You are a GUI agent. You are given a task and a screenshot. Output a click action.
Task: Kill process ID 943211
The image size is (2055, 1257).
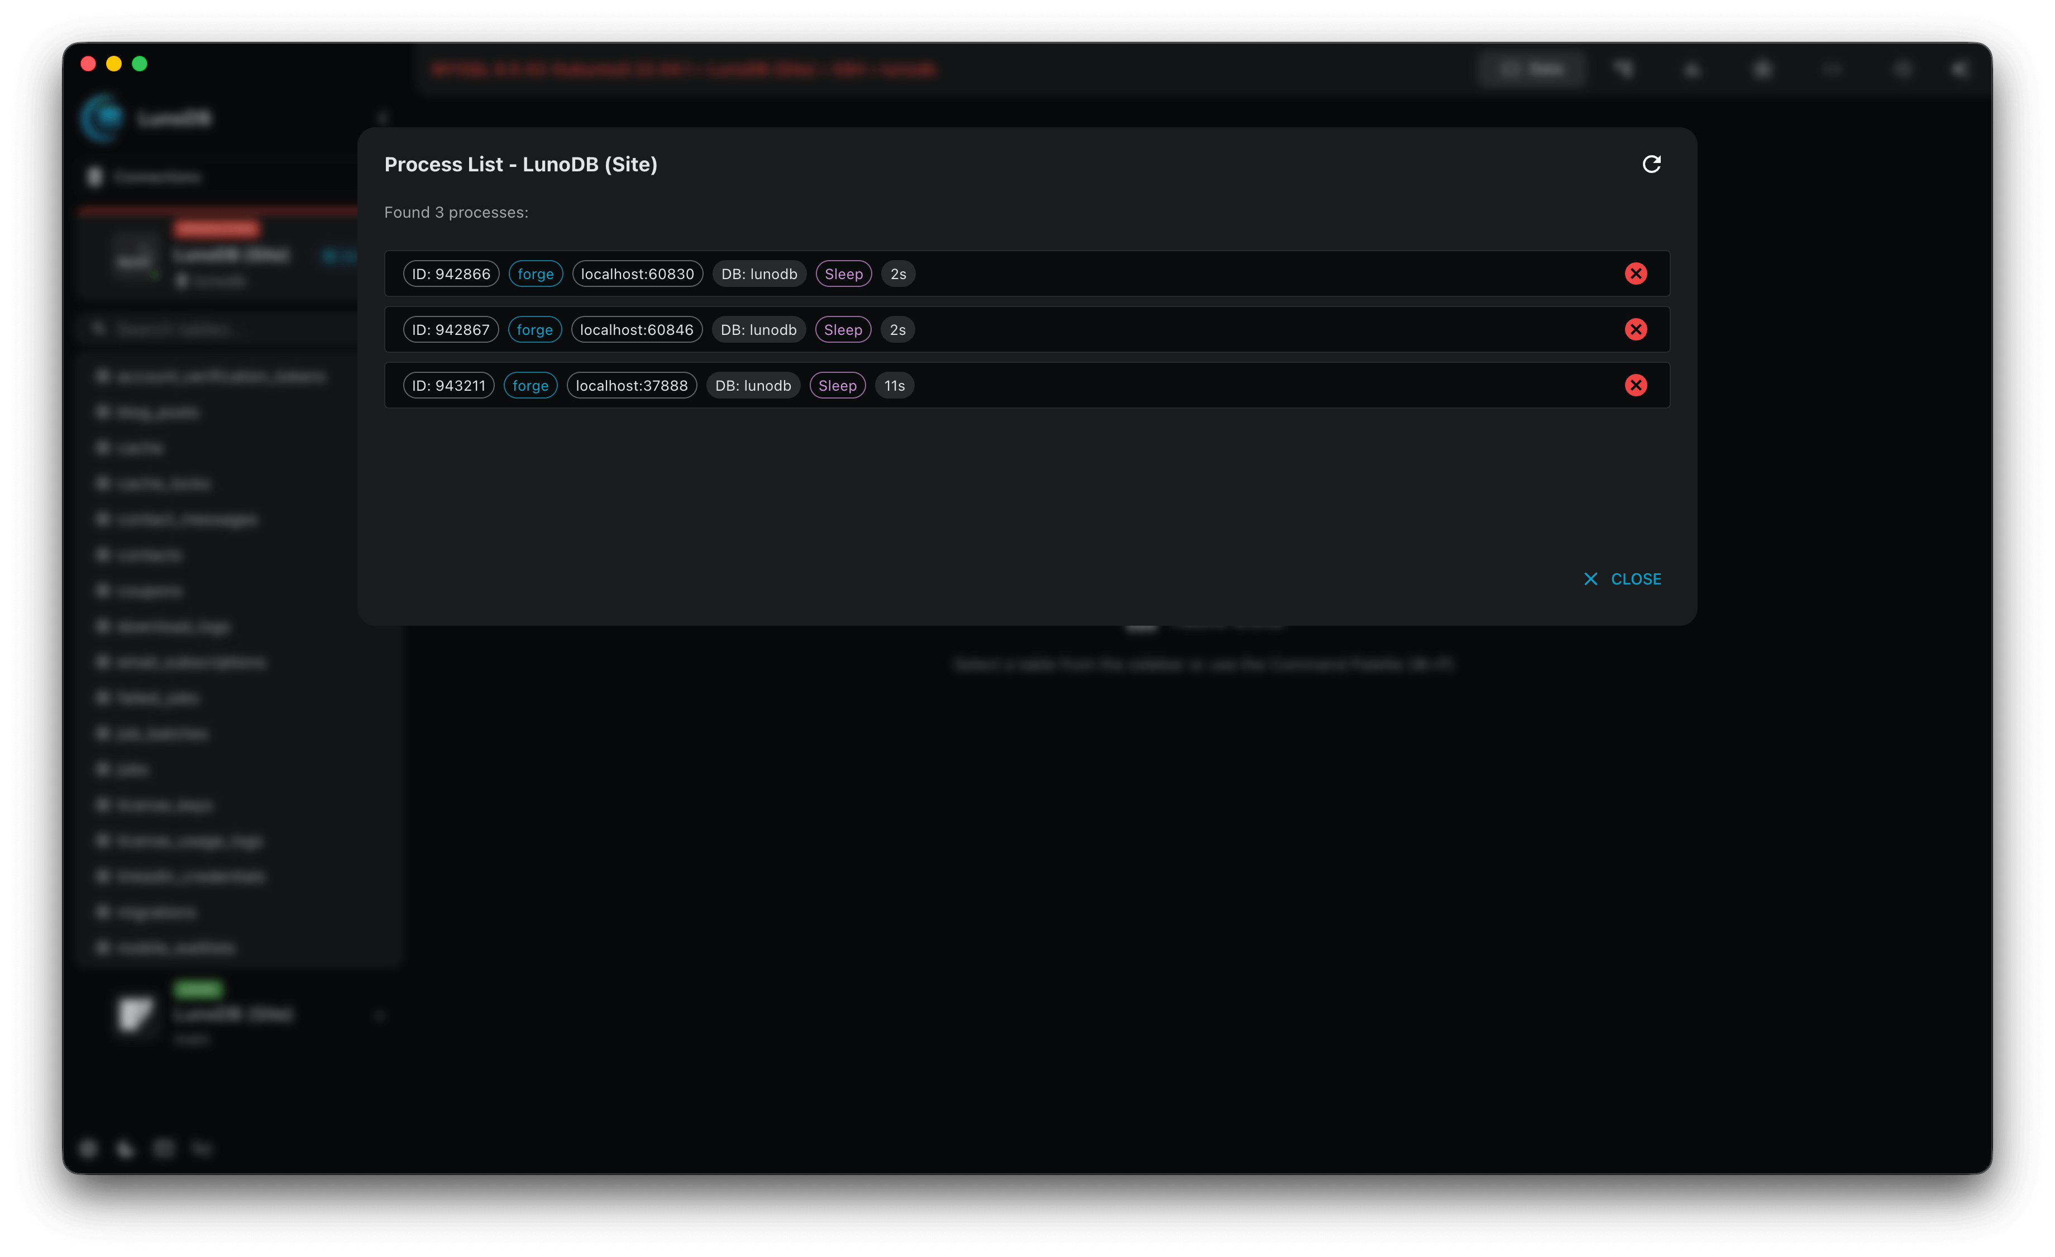pyautogui.click(x=1636, y=385)
